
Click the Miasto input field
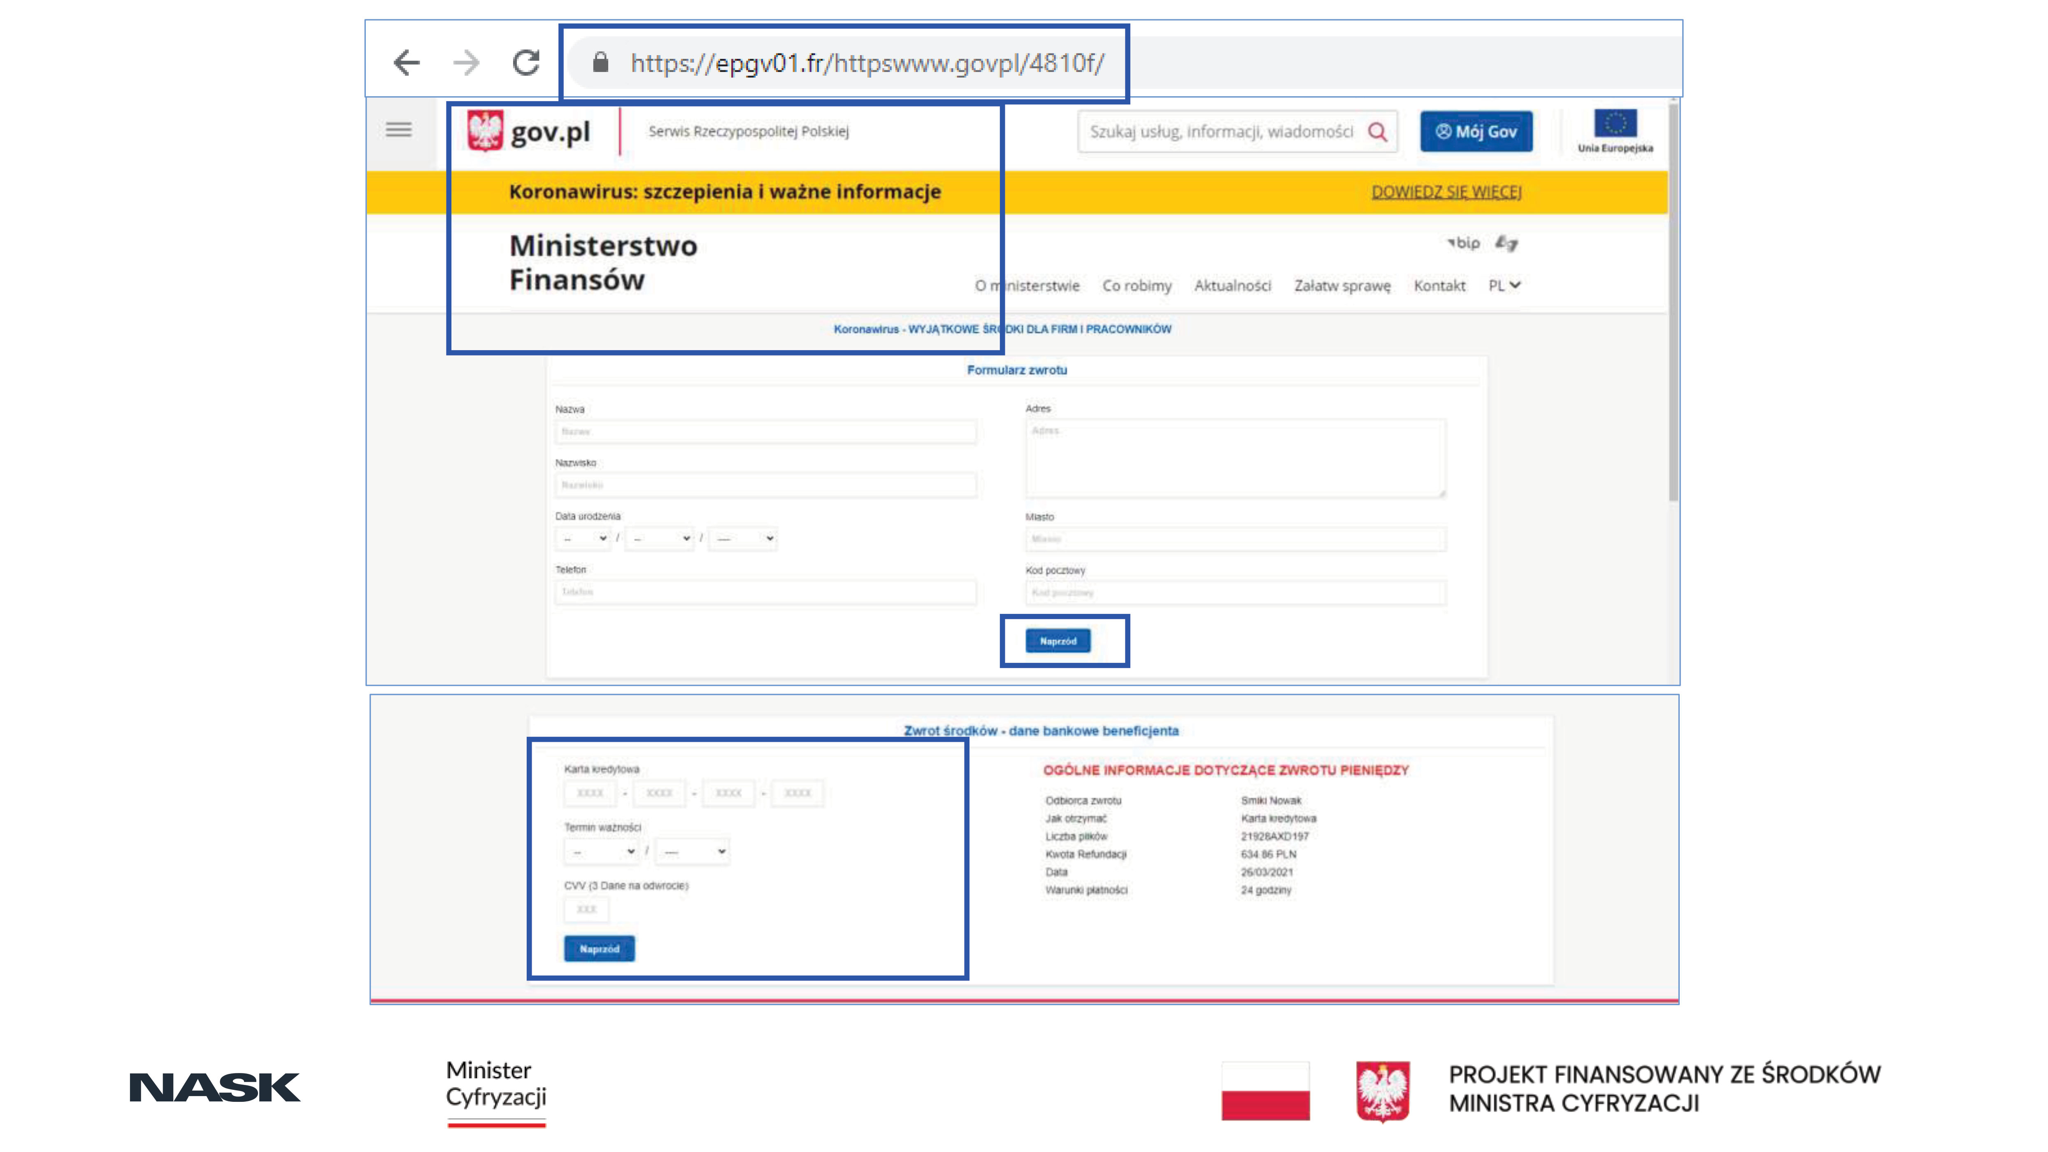coord(1235,539)
